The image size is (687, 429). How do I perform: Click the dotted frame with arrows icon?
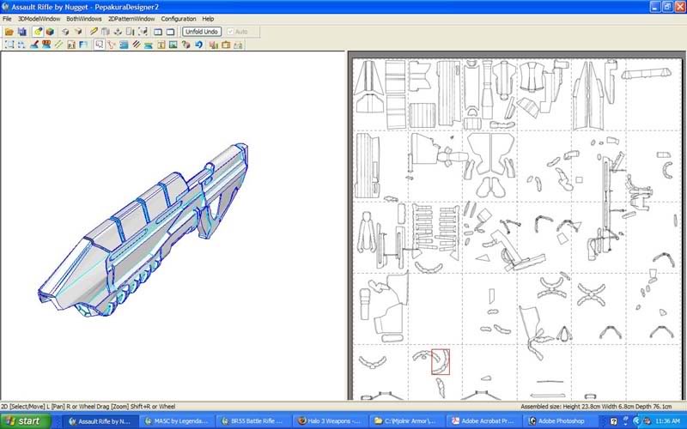(143, 32)
